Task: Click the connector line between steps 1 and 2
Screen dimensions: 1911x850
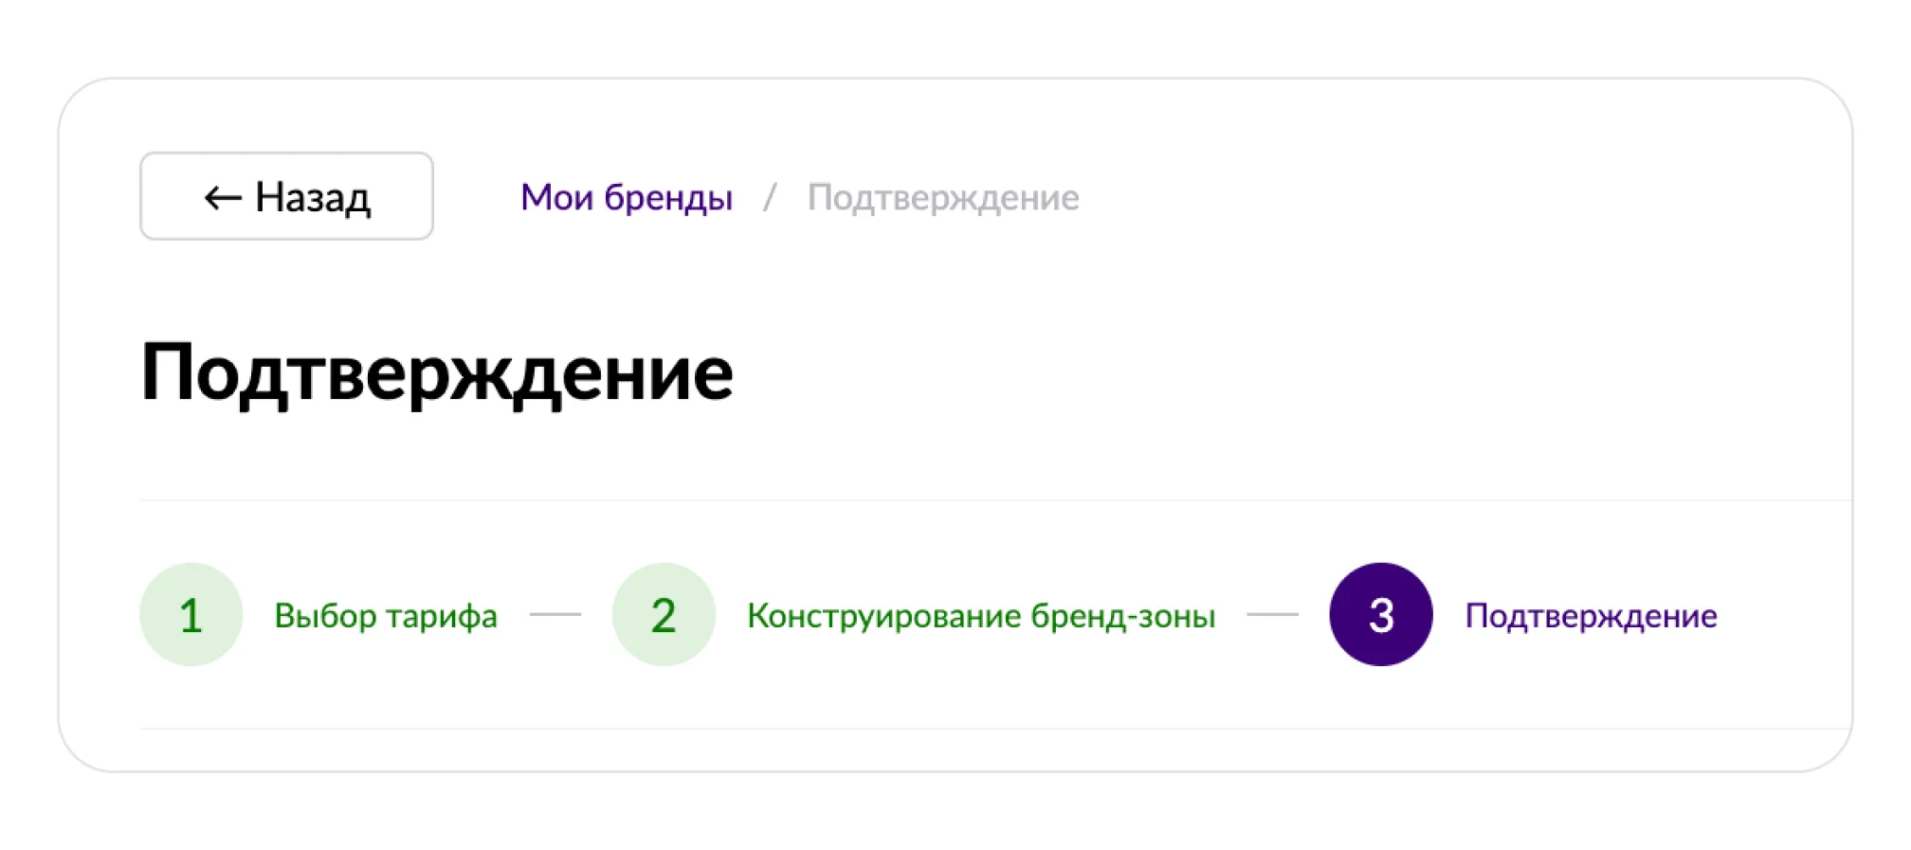Action: pyautogui.click(x=555, y=615)
